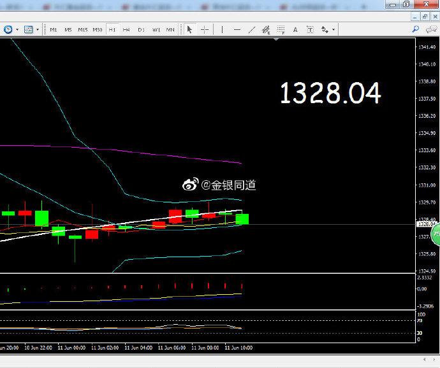Open the search magnifier icon
The width and height of the screenshot is (440, 368).
click(415, 29)
